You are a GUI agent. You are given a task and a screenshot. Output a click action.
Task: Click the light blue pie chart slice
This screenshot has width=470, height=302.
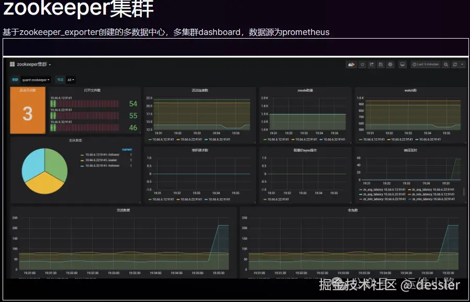33,163
